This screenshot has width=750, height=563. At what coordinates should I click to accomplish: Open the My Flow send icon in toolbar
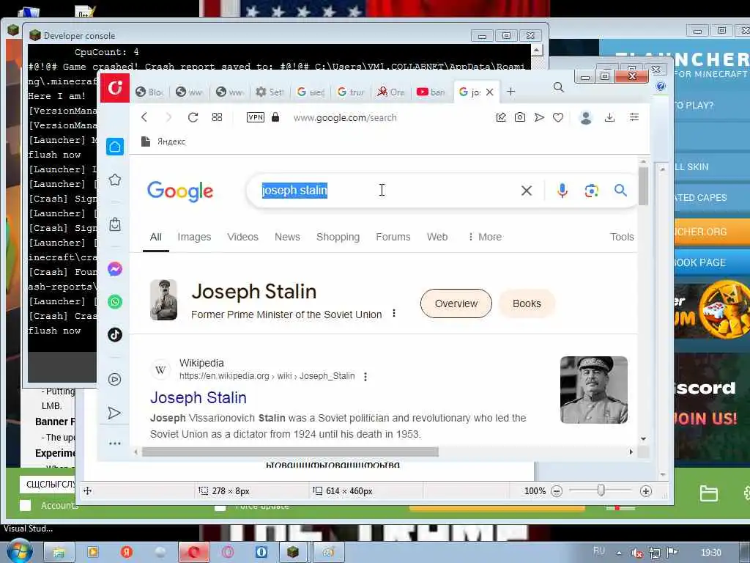(539, 117)
